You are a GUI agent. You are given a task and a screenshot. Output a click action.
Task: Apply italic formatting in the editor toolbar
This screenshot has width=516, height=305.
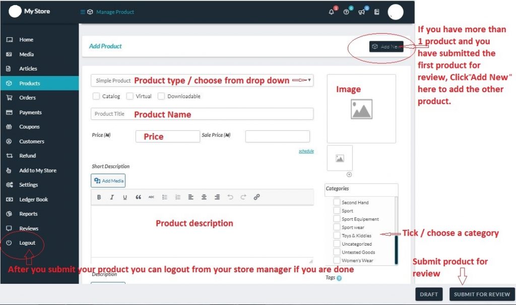click(112, 197)
